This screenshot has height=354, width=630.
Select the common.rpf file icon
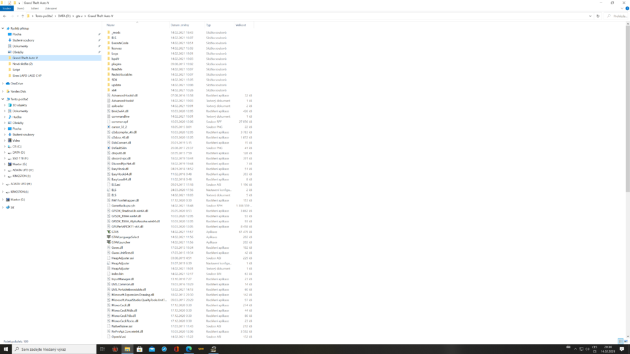click(x=108, y=122)
